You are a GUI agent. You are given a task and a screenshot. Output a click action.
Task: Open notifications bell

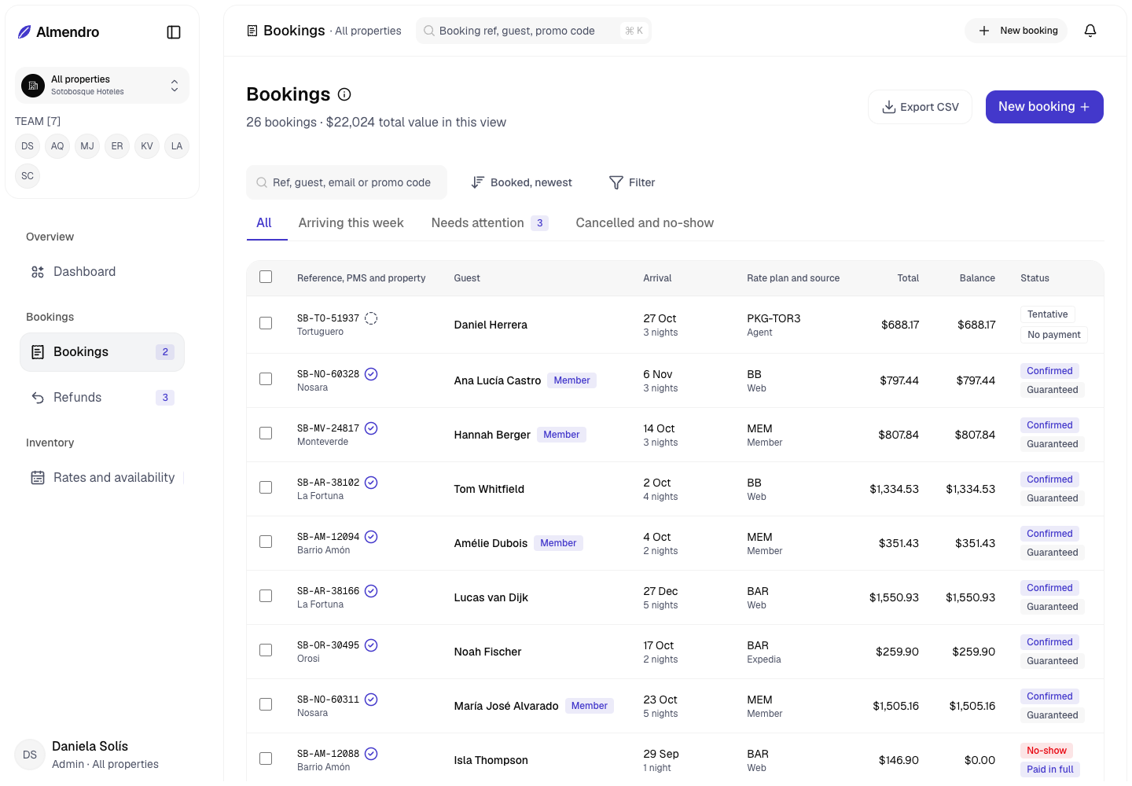pos(1090,31)
